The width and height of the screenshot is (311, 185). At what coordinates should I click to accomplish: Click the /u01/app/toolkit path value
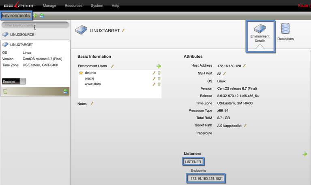(x=229, y=126)
